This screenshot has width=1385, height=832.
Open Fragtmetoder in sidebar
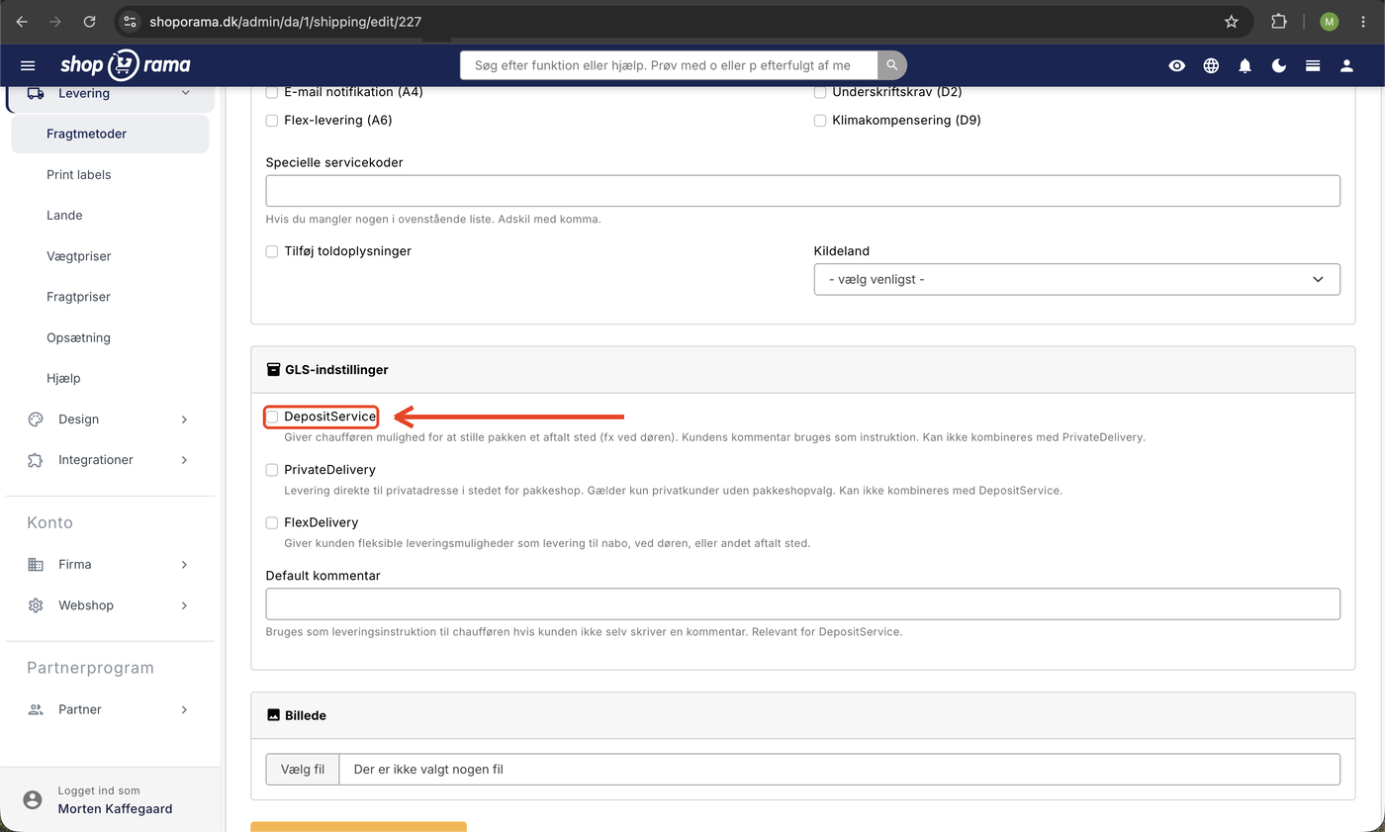point(110,134)
